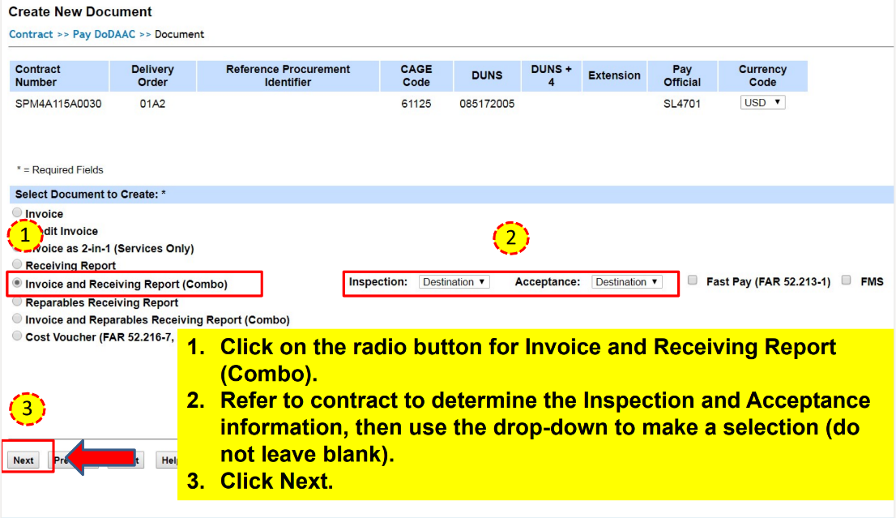Choose Reparables Receiving Report

17,302
